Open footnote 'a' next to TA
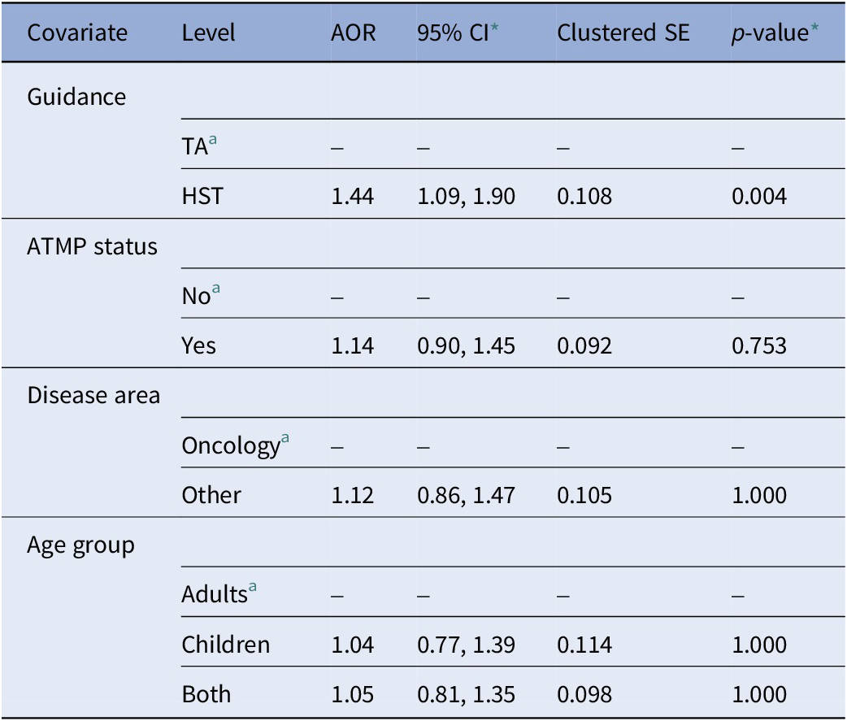The height and width of the screenshot is (721, 847). coord(214,141)
